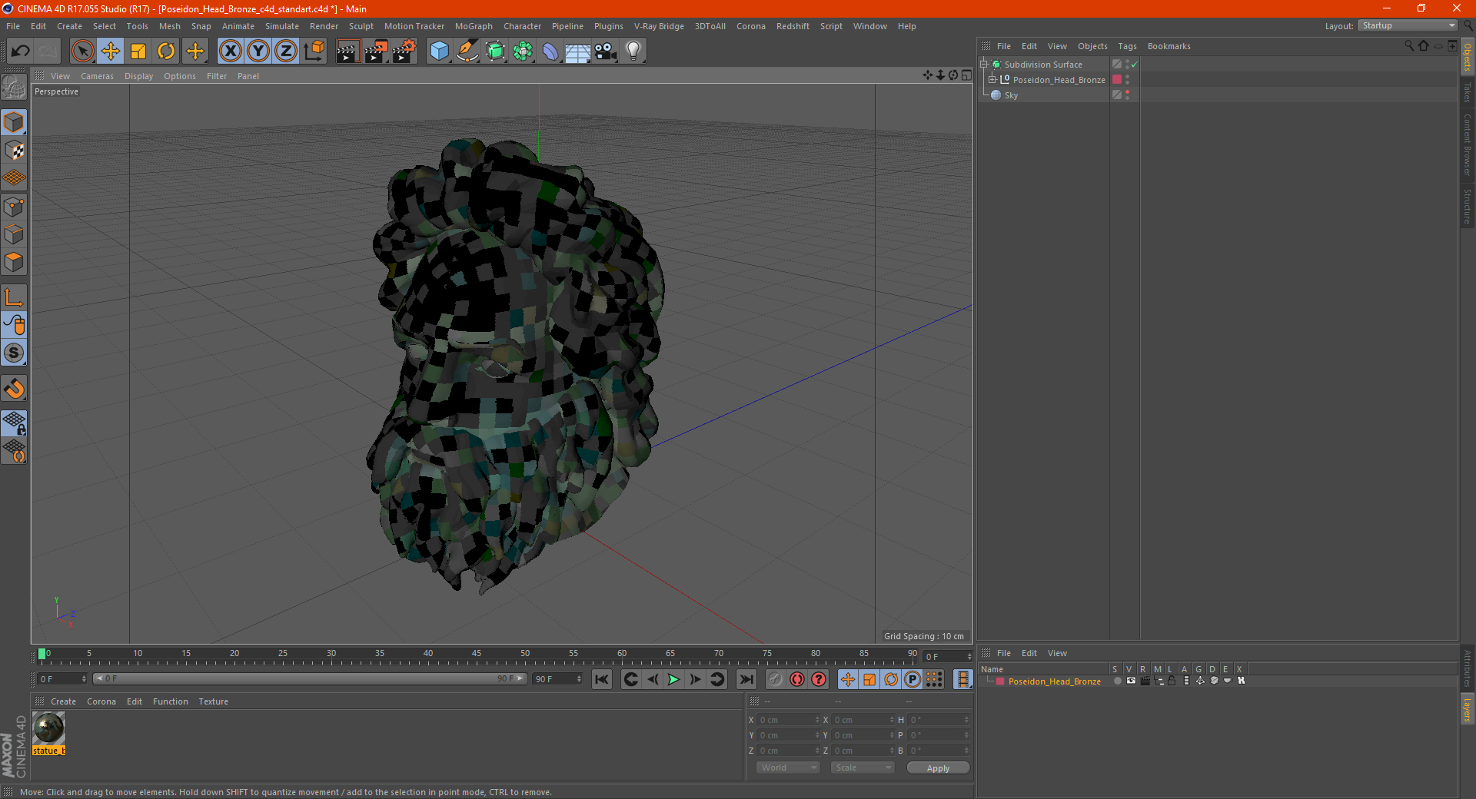Open the deformer objects icon
The width and height of the screenshot is (1476, 799).
coord(550,51)
